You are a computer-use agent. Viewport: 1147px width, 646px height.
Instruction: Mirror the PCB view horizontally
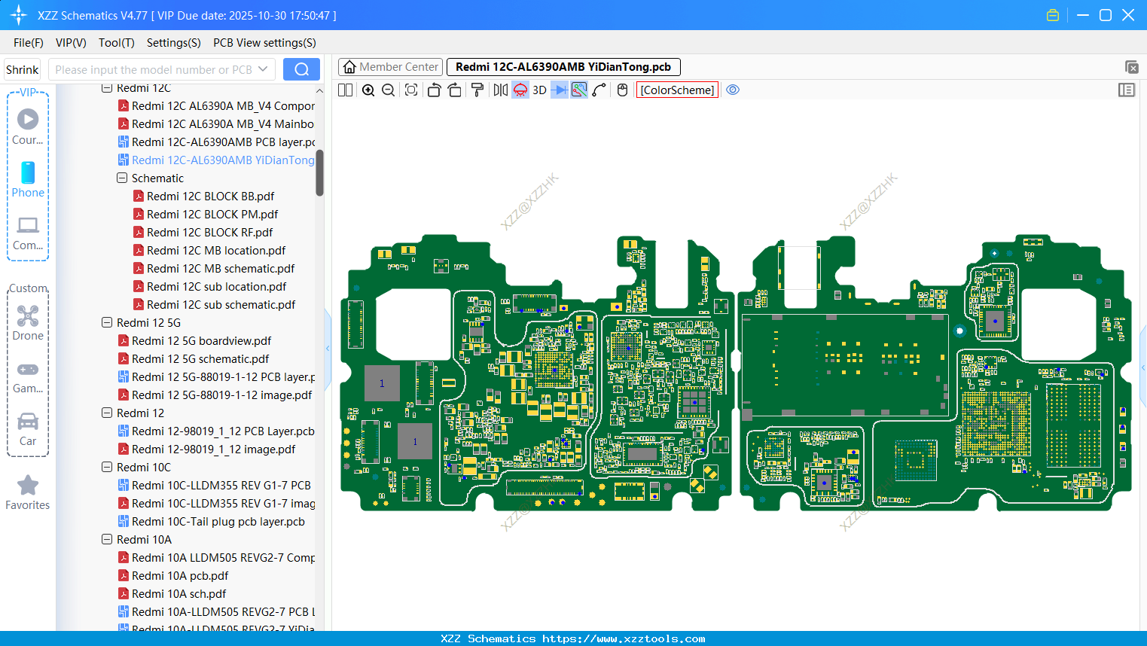click(x=499, y=90)
